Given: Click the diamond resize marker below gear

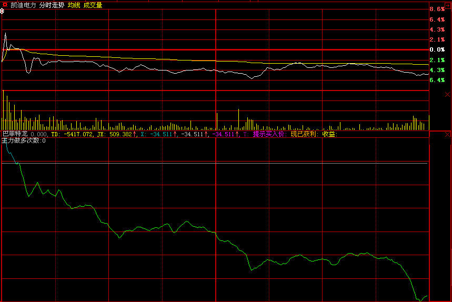Looking at the screenshot, I should 2,12.
